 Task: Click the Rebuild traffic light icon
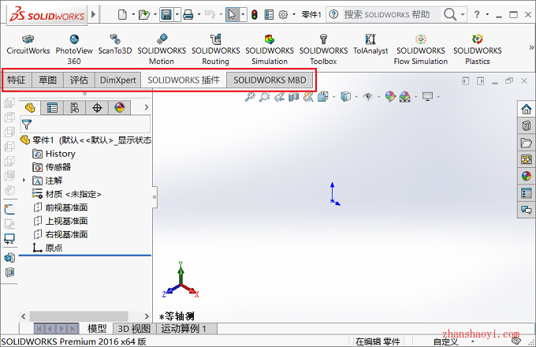coord(255,15)
